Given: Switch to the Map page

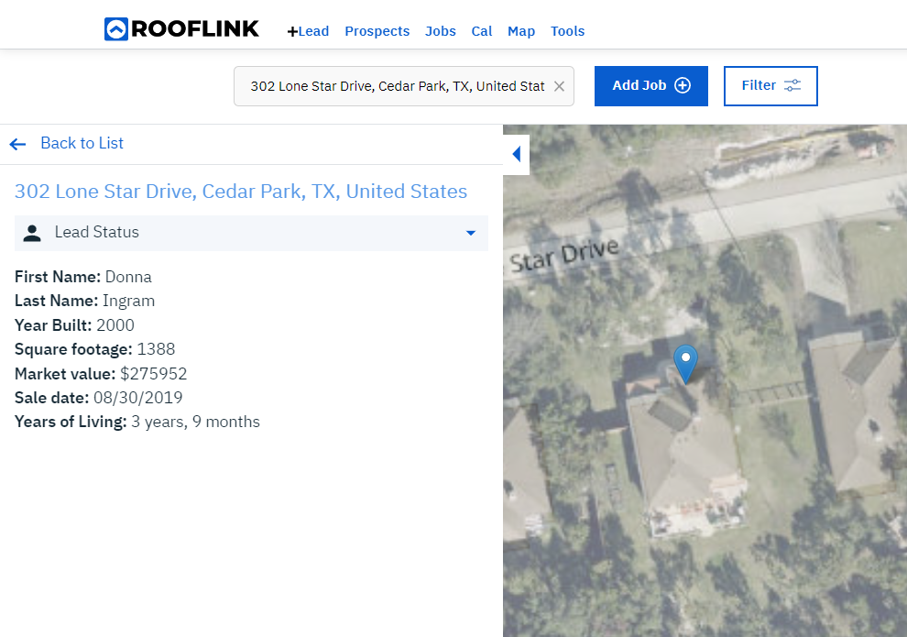Looking at the screenshot, I should (x=521, y=31).
